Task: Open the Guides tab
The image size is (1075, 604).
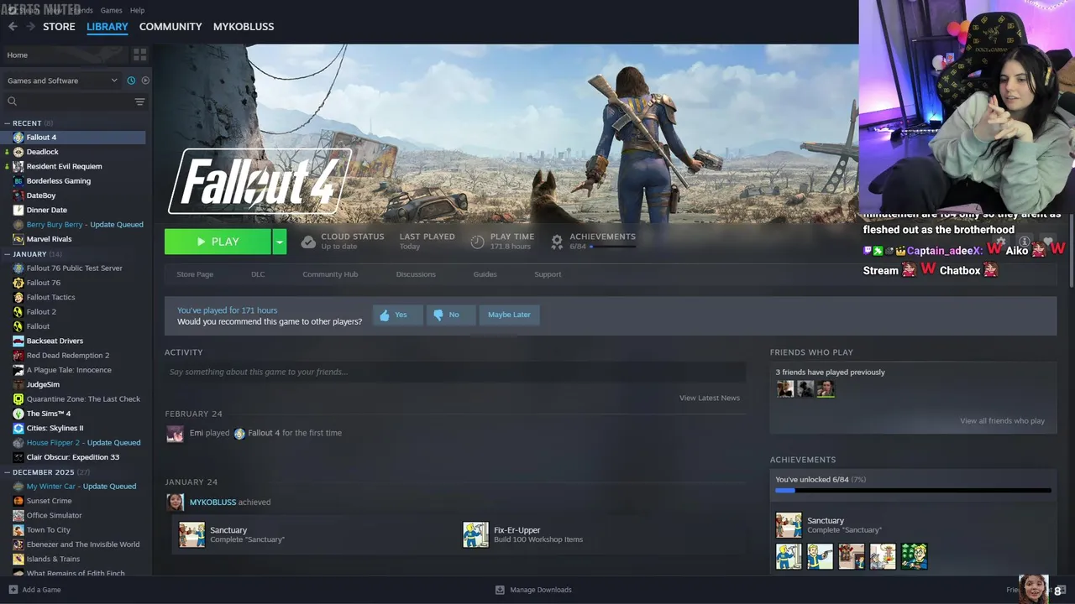Action: click(x=485, y=274)
